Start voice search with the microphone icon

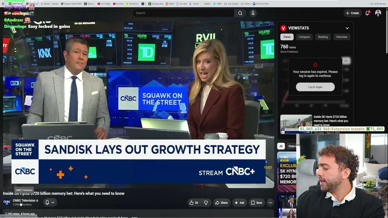[x=253, y=13]
